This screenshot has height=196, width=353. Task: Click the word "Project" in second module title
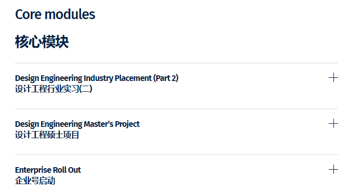click(x=127, y=124)
